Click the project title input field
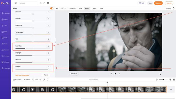The height and width of the screenshot is (99, 176). 28,3
